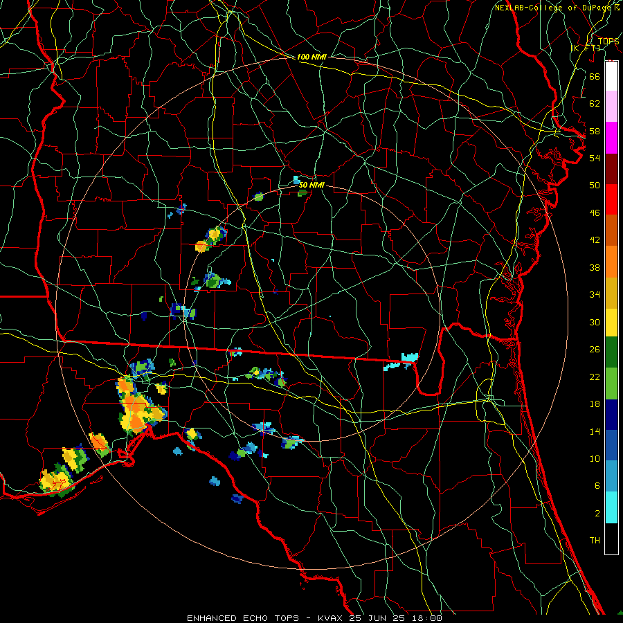623x623 pixels.
Task: Select the dark red legend swatch
Action: point(611,169)
